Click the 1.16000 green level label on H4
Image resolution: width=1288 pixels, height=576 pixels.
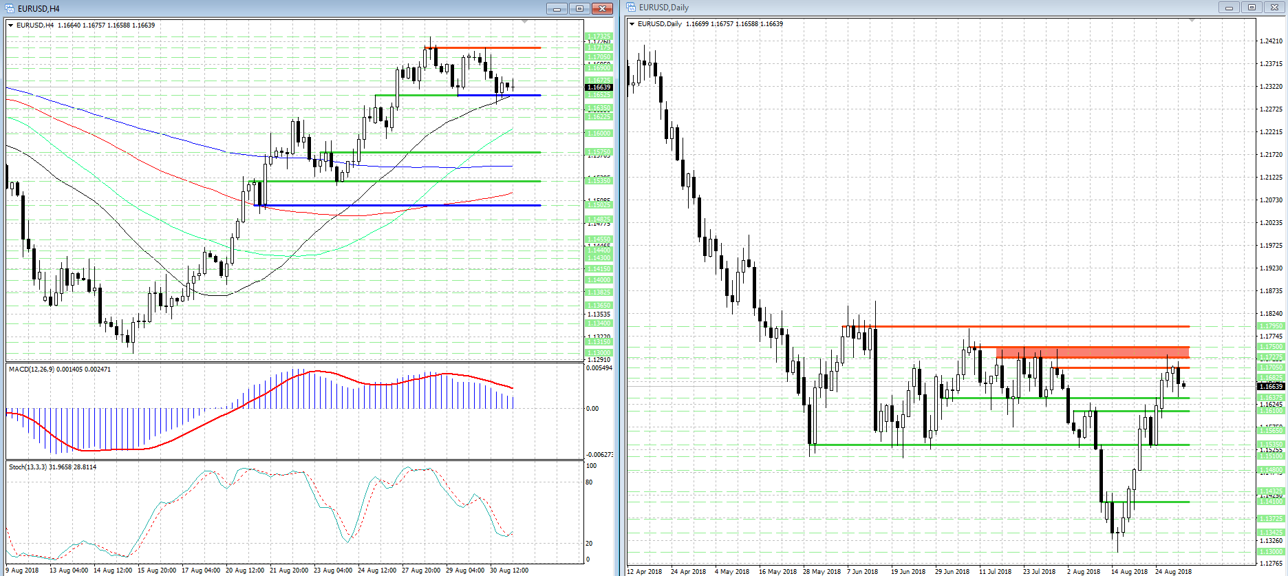click(x=599, y=134)
